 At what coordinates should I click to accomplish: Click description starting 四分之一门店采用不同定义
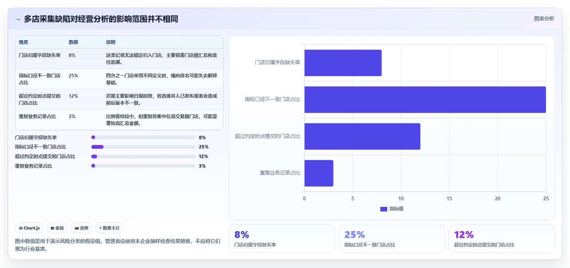pyautogui.click(x=162, y=79)
